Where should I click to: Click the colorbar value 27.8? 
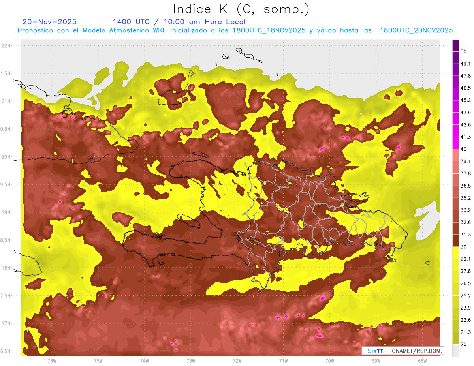[x=465, y=271]
